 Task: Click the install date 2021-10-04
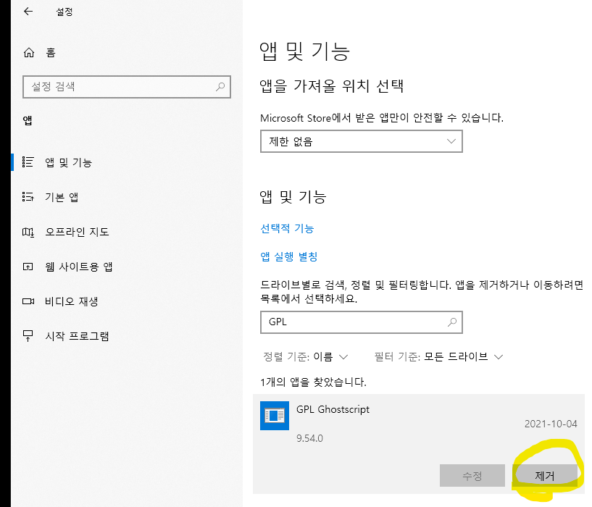tap(551, 424)
